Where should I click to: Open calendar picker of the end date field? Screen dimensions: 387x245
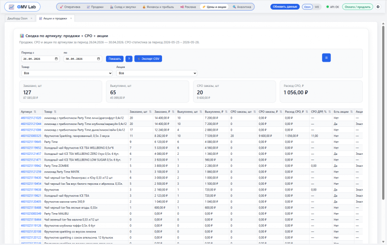(99, 59)
